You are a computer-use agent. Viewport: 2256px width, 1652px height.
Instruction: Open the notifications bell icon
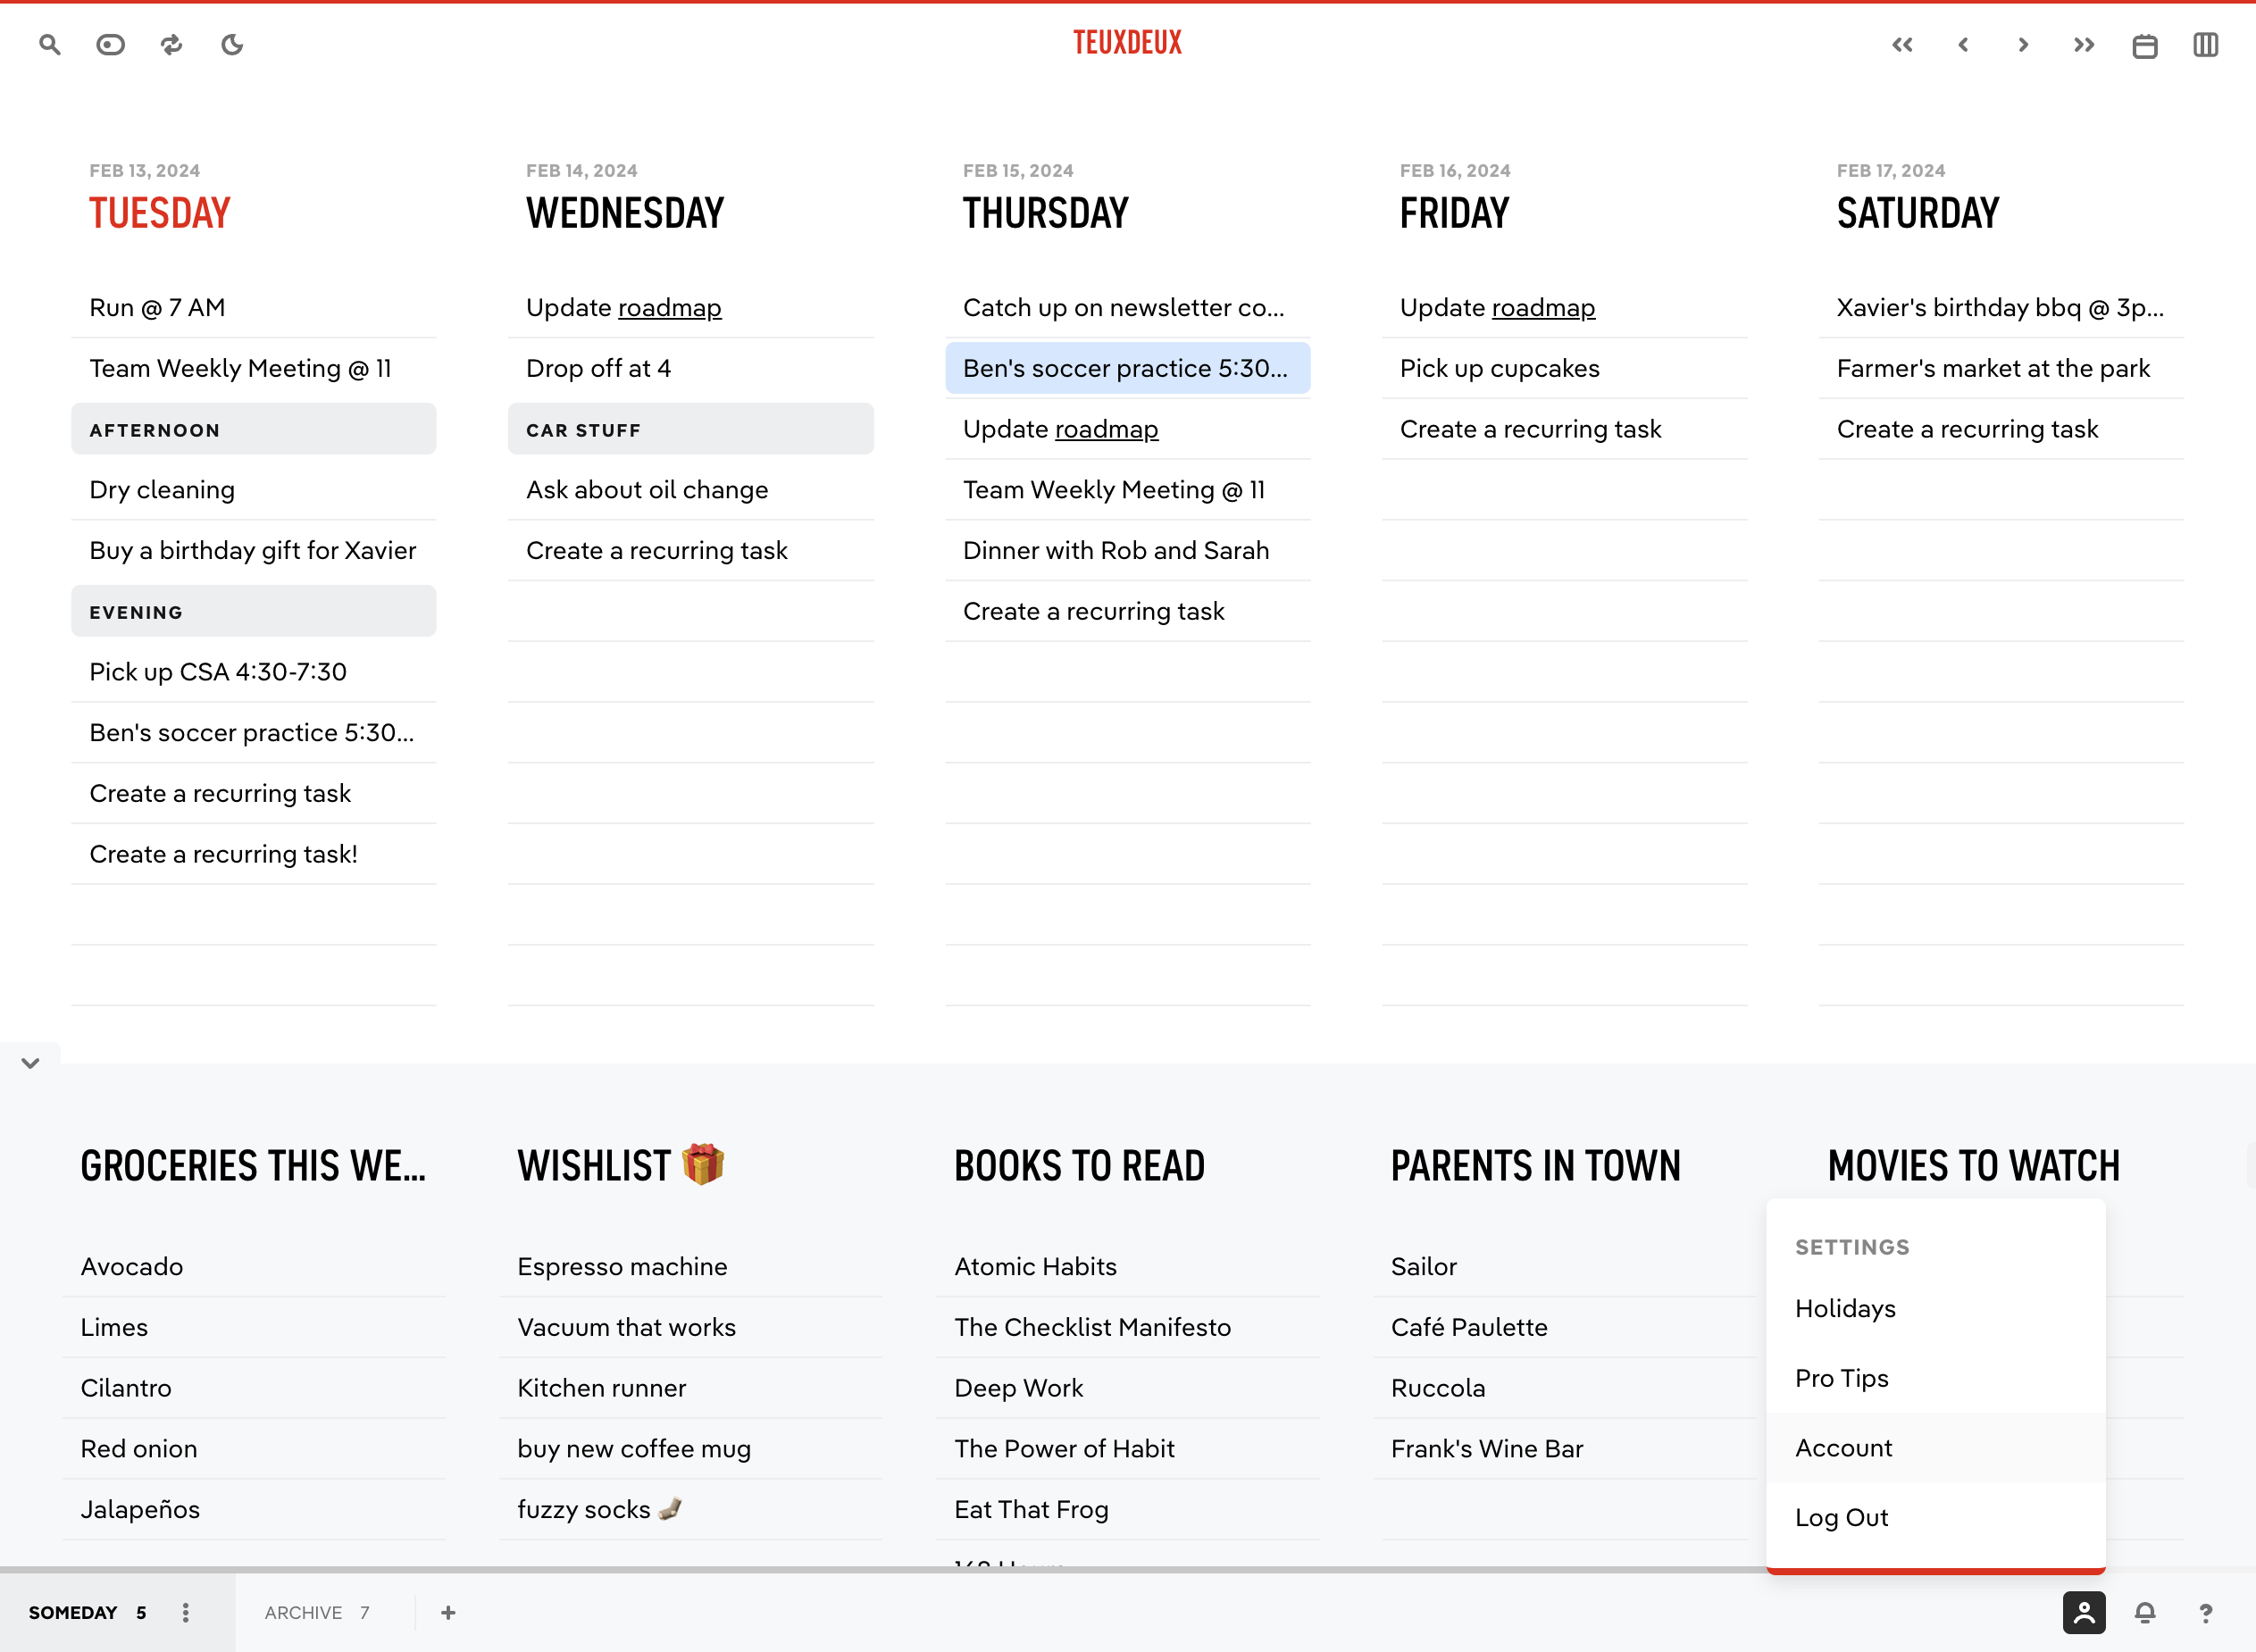(x=2145, y=1612)
